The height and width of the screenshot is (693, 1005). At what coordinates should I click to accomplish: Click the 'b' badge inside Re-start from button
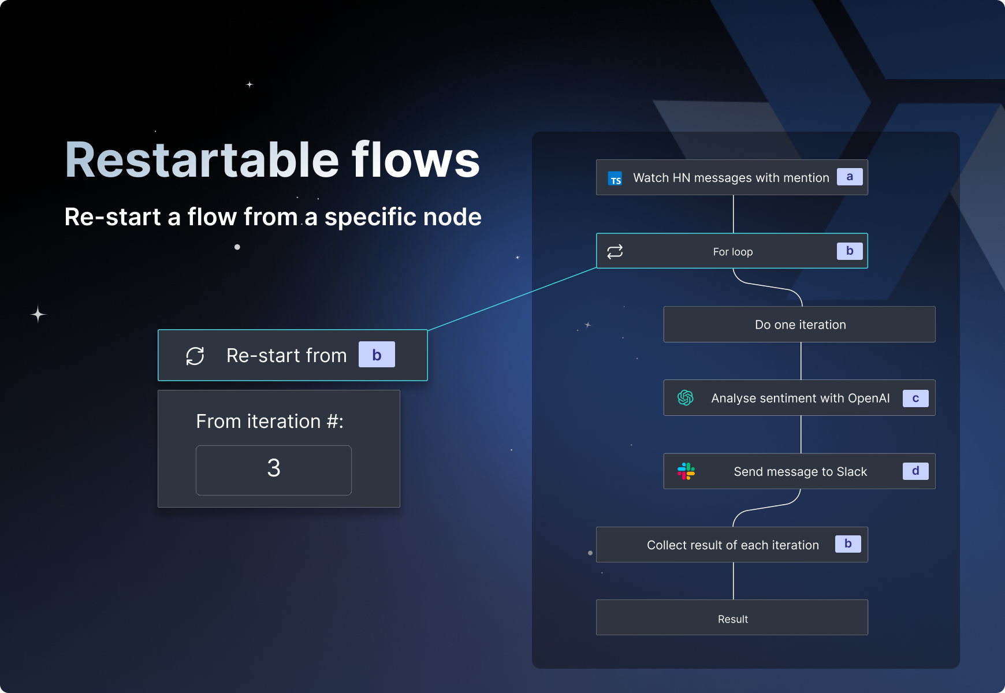[377, 354]
